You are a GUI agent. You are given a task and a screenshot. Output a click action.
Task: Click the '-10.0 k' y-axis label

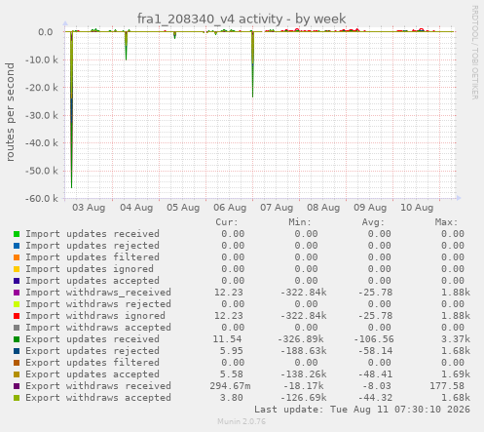click(42, 59)
